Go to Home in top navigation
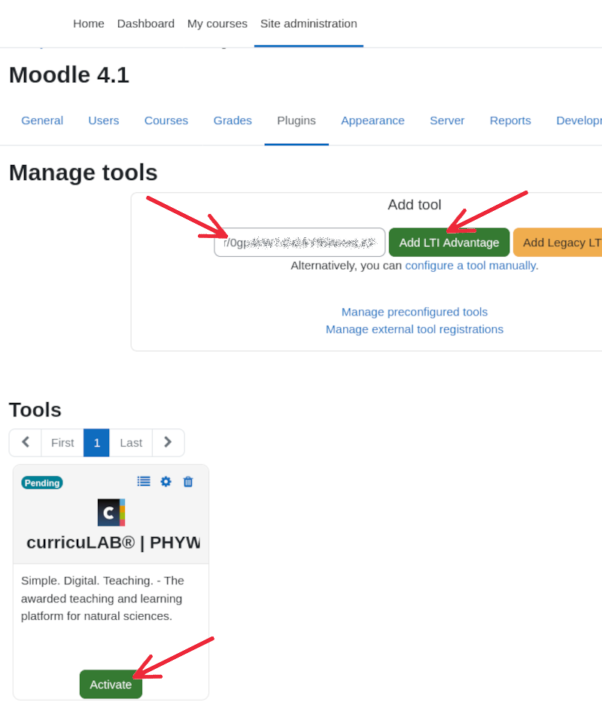The width and height of the screenshot is (602, 702). tap(89, 23)
